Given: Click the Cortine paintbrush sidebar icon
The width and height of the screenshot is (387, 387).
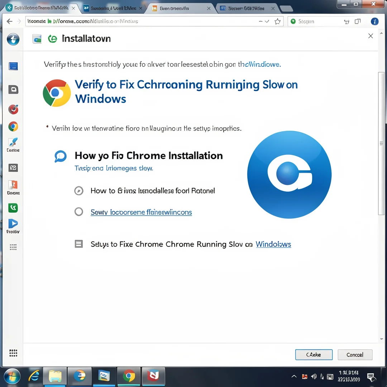Looking at the screenshot, I should coord(13,145).
